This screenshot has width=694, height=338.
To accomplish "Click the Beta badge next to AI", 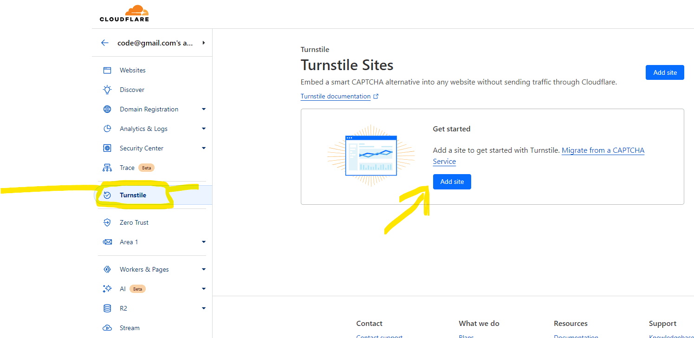I will point(137,289).
